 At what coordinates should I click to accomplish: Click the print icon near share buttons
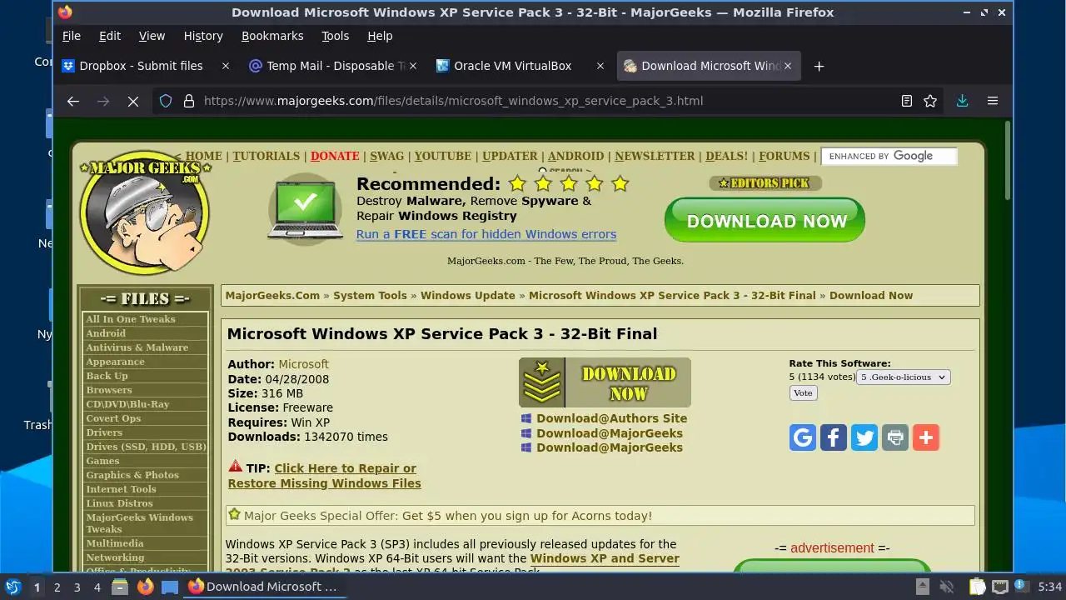coord(895,437)
